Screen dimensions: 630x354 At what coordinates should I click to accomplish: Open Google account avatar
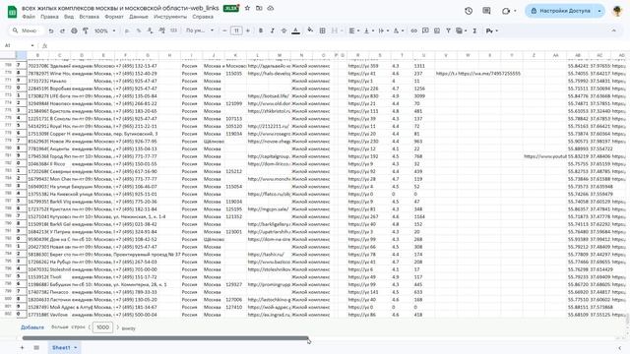pos(617,11)
